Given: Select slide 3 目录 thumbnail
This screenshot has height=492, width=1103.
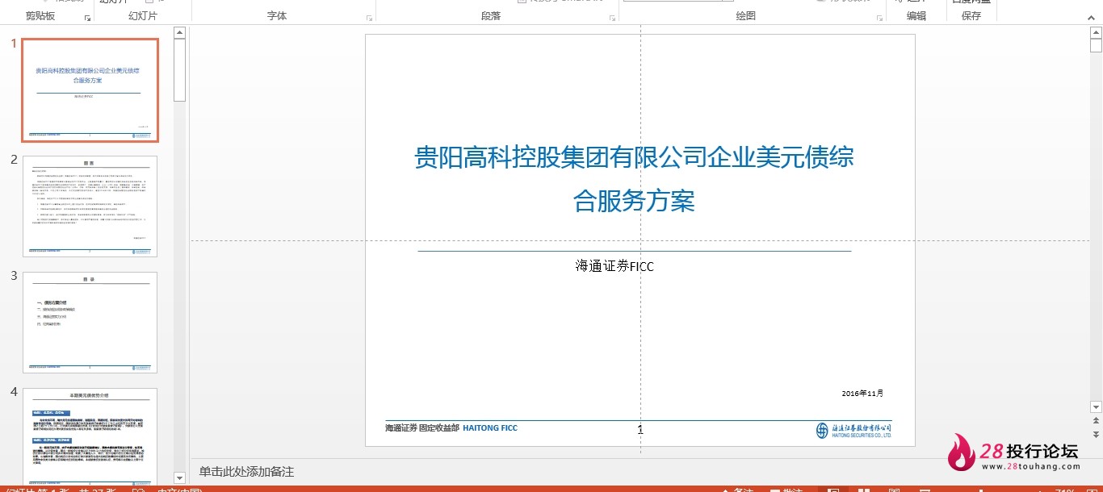Looking at the screenshot, I should coord(90,323).
